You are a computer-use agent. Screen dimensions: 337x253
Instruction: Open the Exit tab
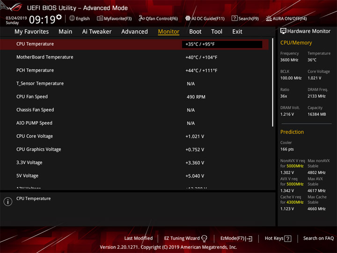[237, 32]
